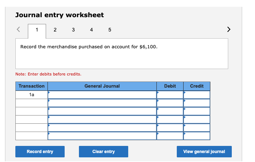This screenshot has height=162, width=255.
Task: Open General Journal dropdown in fifth row
Action: (102, 128)
